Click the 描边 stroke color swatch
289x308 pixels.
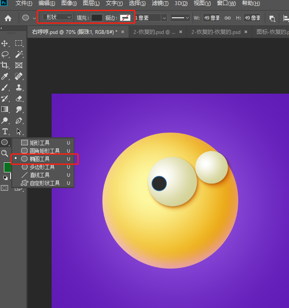(125, 18)
